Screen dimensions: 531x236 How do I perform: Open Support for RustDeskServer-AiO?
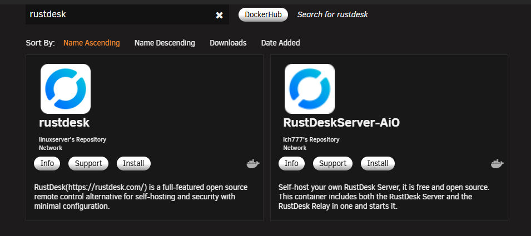coord(333,164)
